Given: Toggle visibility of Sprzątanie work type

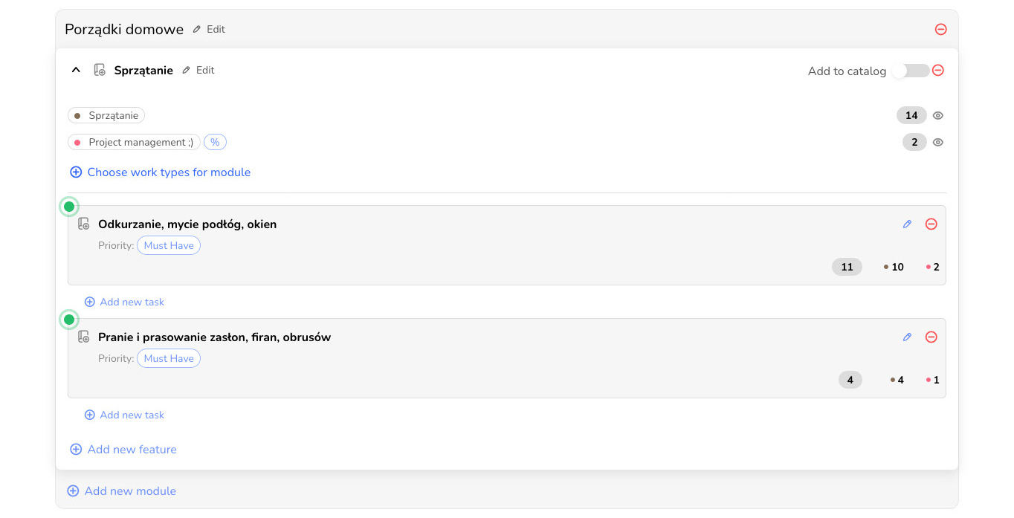Looking at the screenshot, I should (x=938, y=116).
